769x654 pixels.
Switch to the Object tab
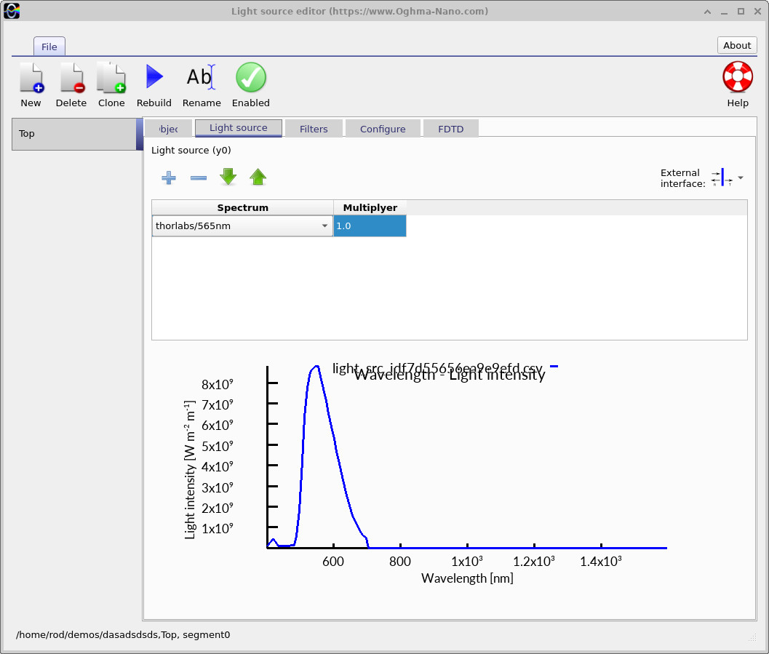coord(168,129)
